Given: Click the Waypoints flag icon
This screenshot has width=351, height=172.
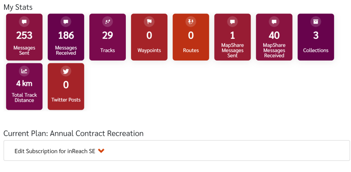Looking at the screenshot, I should pos(149,22).
